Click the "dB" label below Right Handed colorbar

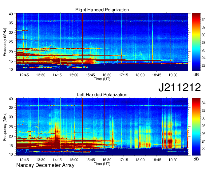click(196, 75)
